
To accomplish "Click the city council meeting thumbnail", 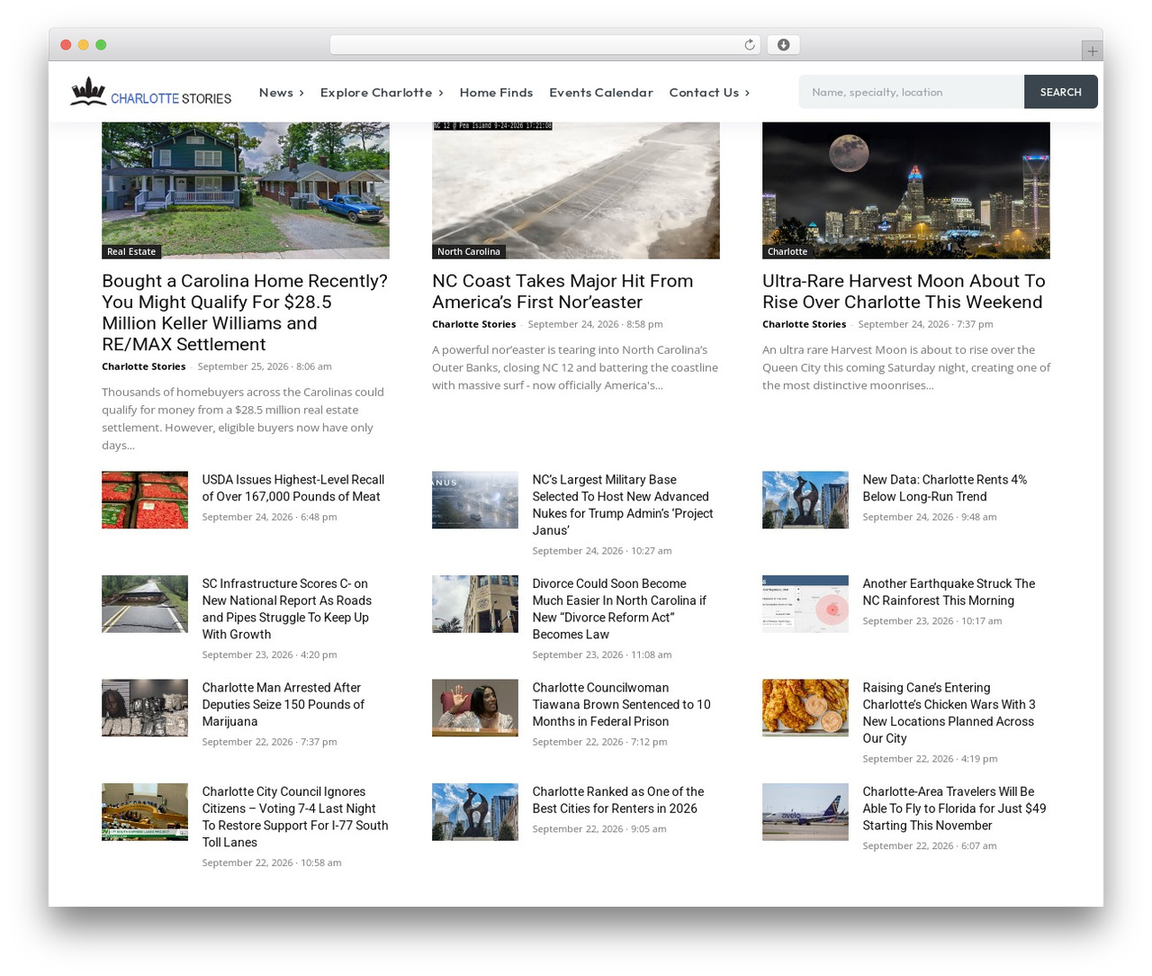I will (145, 812).
